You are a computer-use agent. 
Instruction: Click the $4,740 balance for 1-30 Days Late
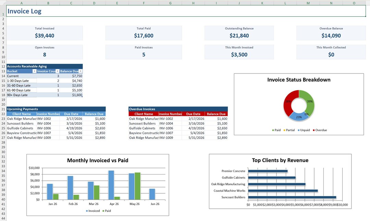(71, 81)
